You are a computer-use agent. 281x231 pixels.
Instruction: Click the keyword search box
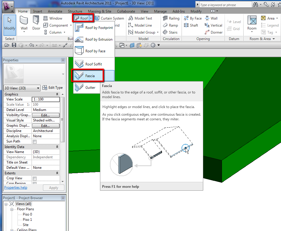coord(225,5)
